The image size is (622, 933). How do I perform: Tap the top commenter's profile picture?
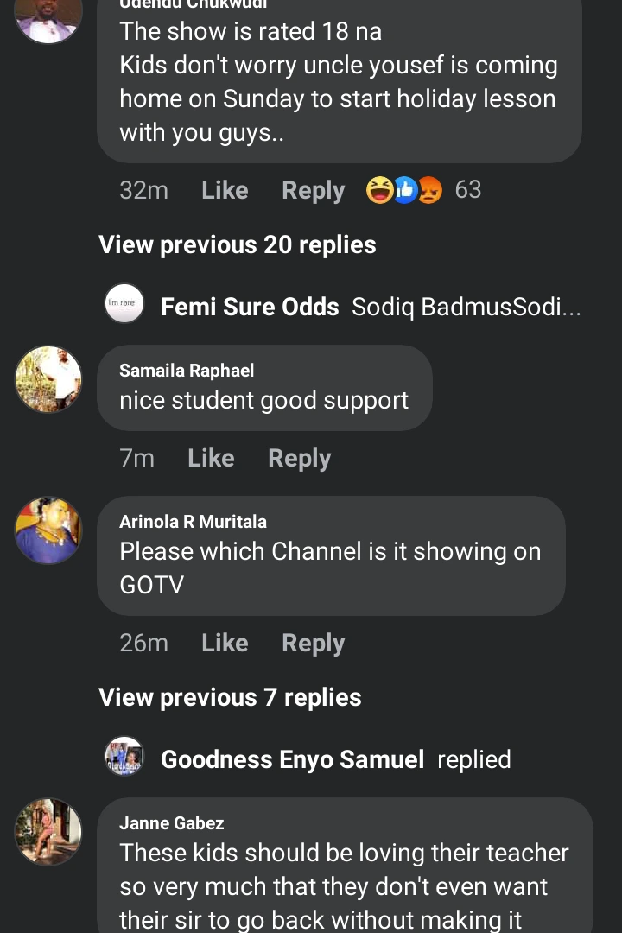coord(48,17)
